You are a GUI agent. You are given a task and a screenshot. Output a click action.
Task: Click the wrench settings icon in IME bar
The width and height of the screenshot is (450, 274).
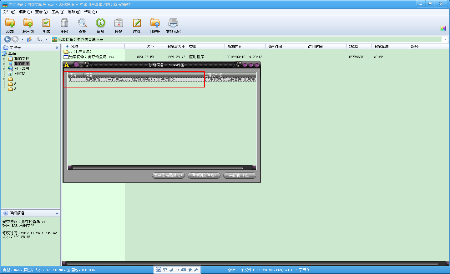(x=196, y=270)
